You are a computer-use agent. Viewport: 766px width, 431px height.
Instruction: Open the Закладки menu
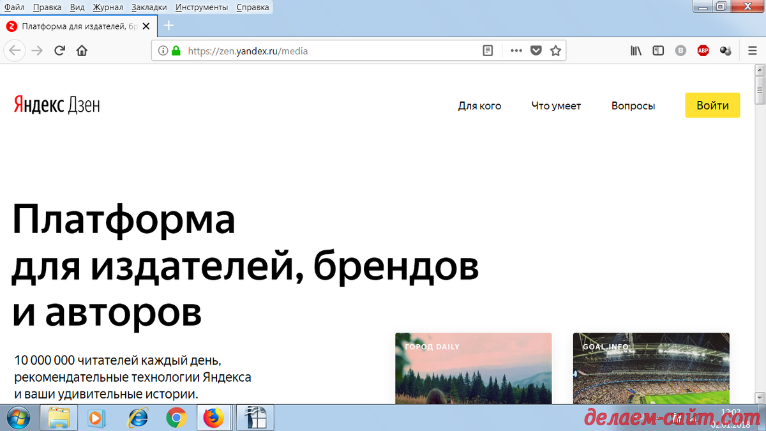pyautogui.click(x=149, y=7)
